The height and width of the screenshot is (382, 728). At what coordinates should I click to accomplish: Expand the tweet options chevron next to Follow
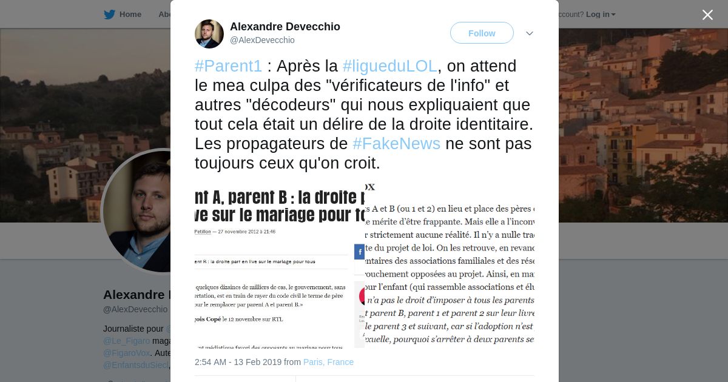pos(530,33)
